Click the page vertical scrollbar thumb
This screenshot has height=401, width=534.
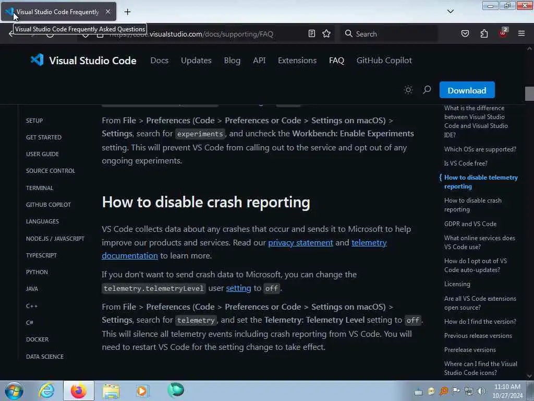coord(529,93)
